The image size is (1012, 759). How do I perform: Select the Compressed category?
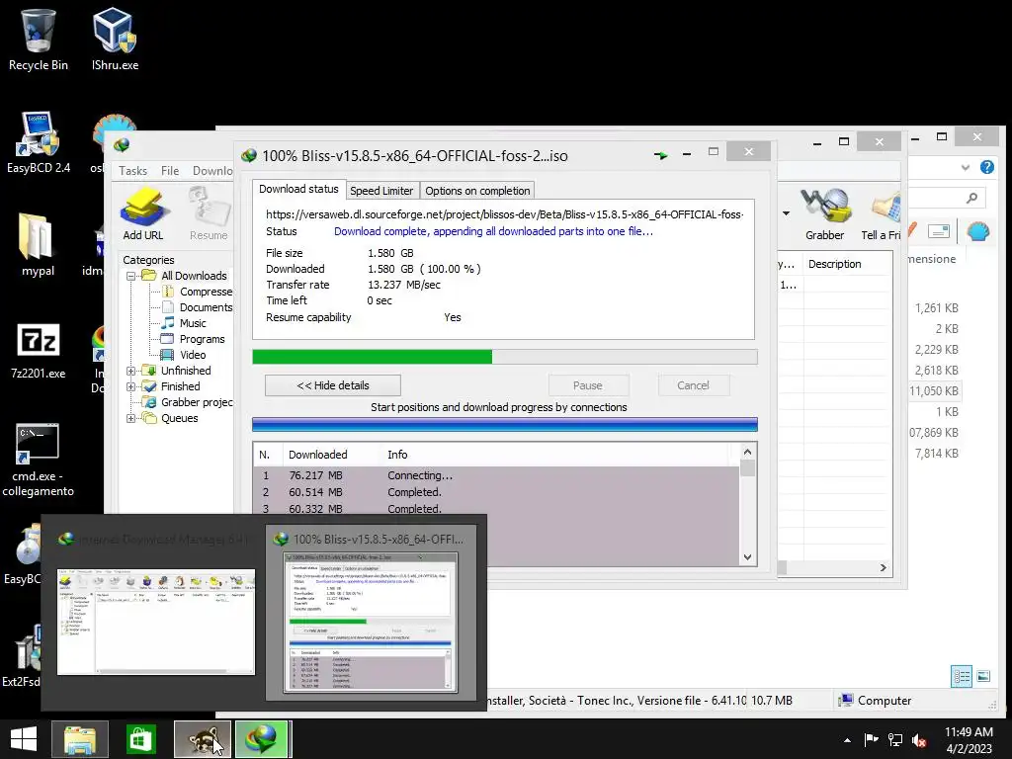(198, 292)
